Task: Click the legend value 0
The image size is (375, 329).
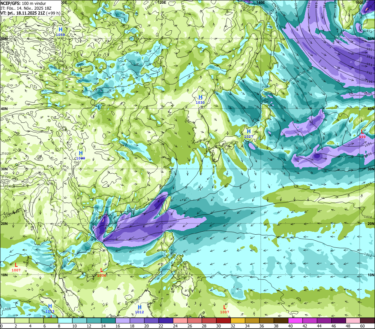Action: coord(1,326)
